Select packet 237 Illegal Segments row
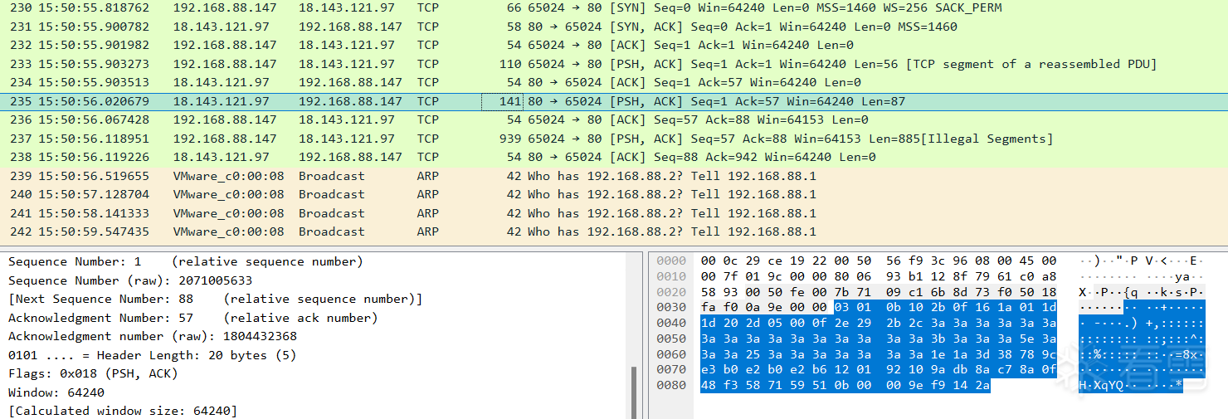 614,139
